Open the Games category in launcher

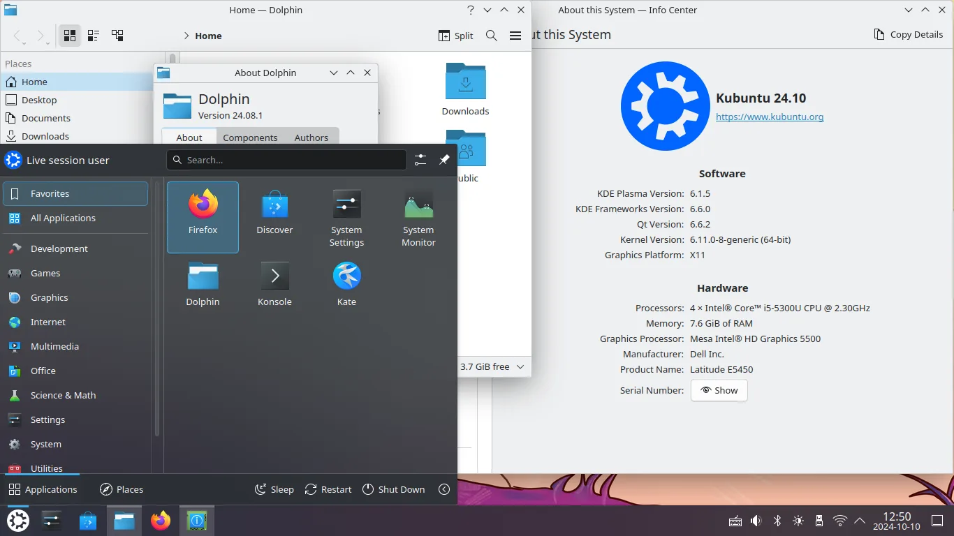pos(75,273)
